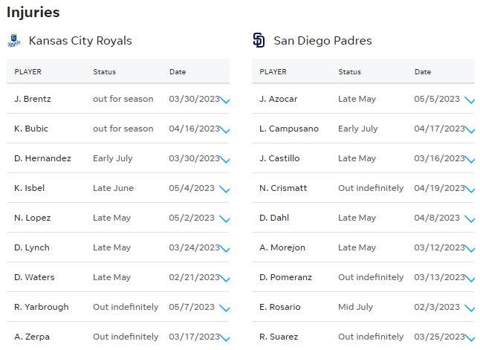Expand D. Pomeranz injury chevron

[470, 279]
